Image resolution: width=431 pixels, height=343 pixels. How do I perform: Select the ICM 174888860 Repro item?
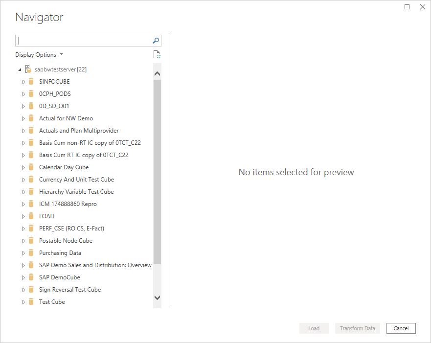point(68,204)
